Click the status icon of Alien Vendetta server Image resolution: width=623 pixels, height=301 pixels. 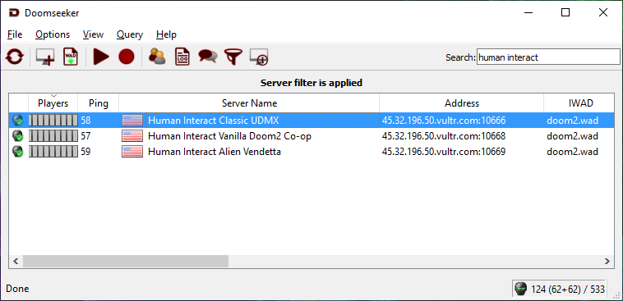click(x=18, y=152)
